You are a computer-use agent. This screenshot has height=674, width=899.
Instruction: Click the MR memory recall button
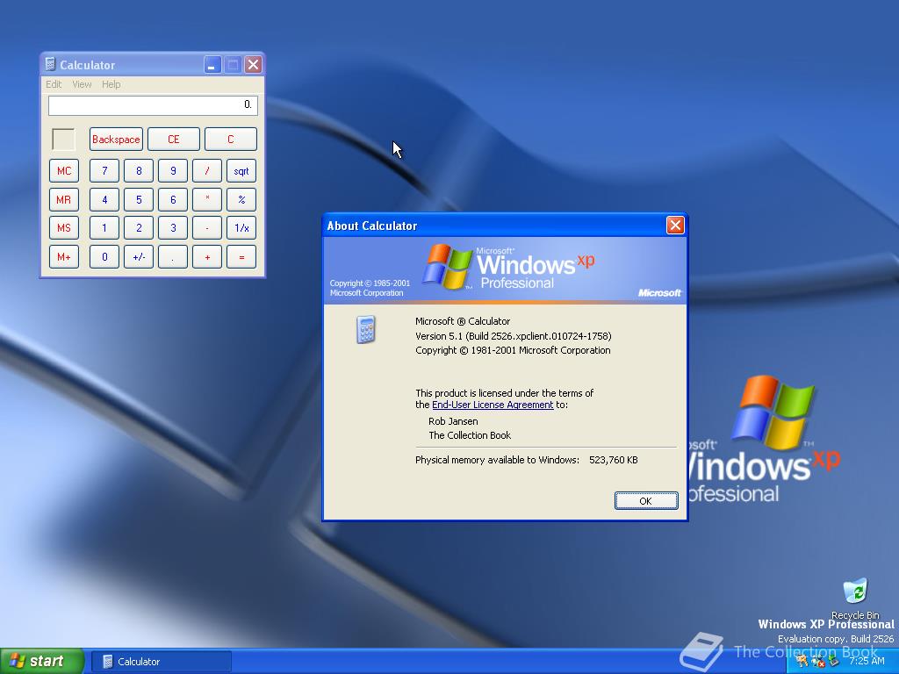coord(63,199)
